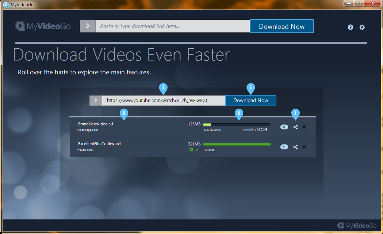Click the hint marker above the progress bar

[239, 113]
